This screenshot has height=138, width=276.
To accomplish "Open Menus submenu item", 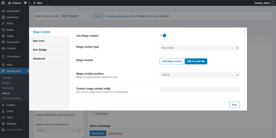I will pyautogui.click(x=6, y=93).
